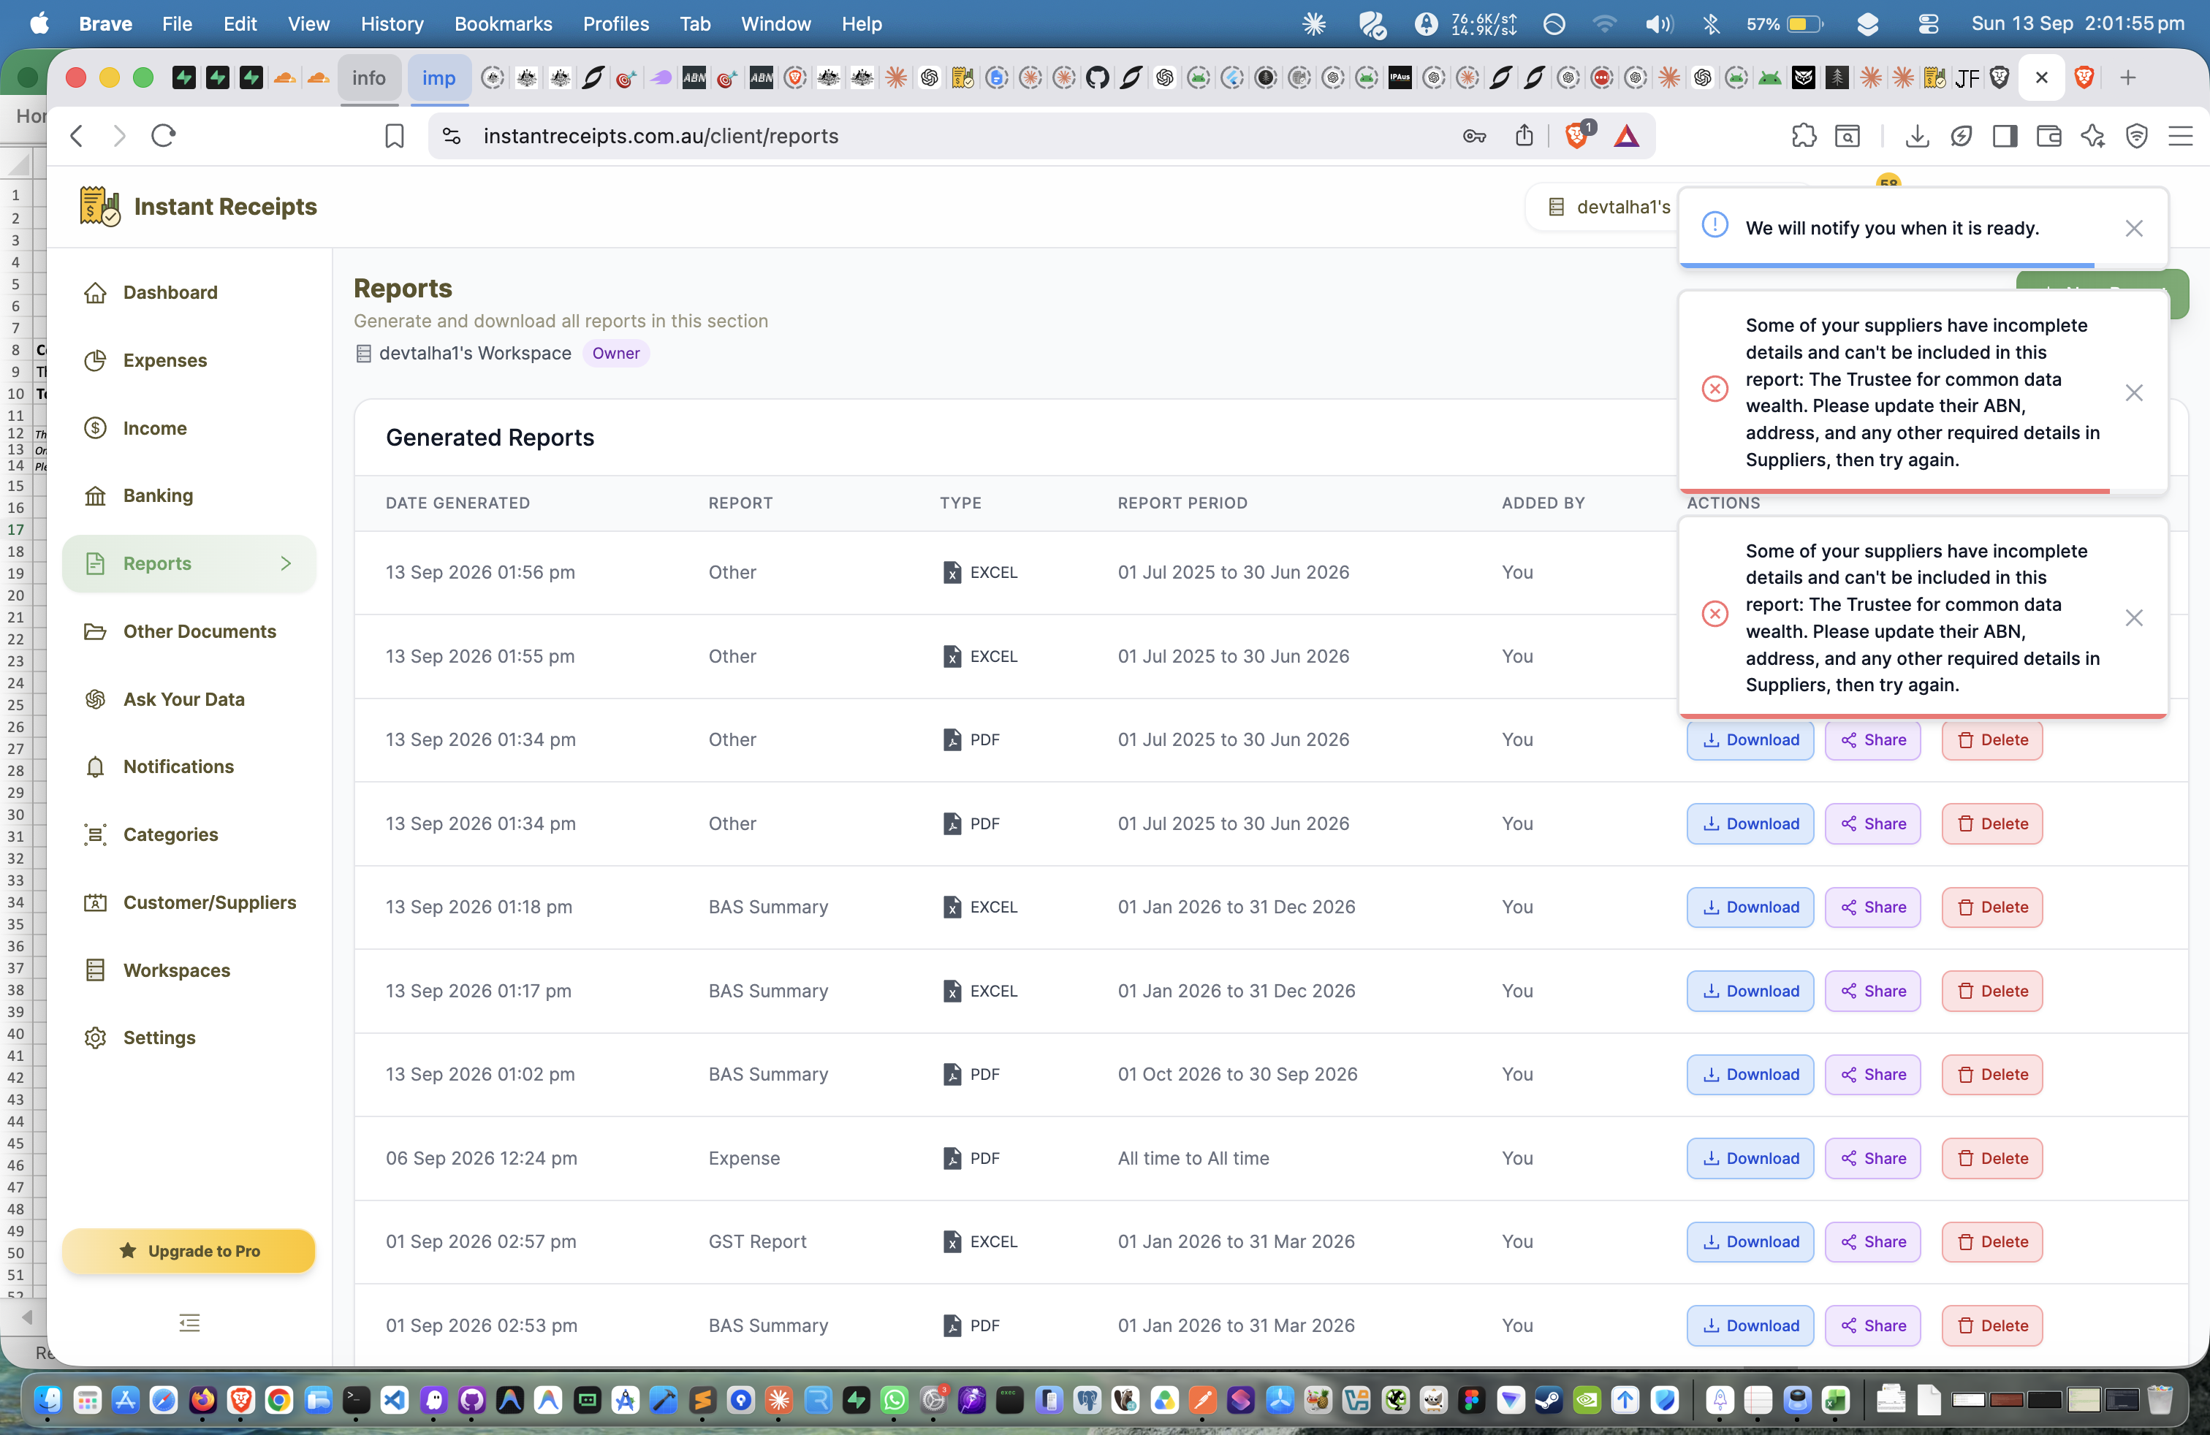2210x1435 pixels.
Task: Open a new browser tab
Action: [2127, 78]
